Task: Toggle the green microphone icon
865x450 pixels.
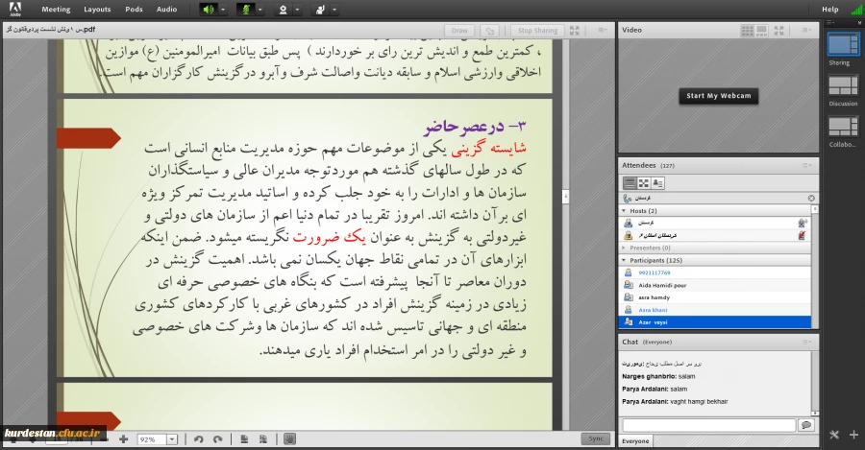Action: (x=244, y=9)
